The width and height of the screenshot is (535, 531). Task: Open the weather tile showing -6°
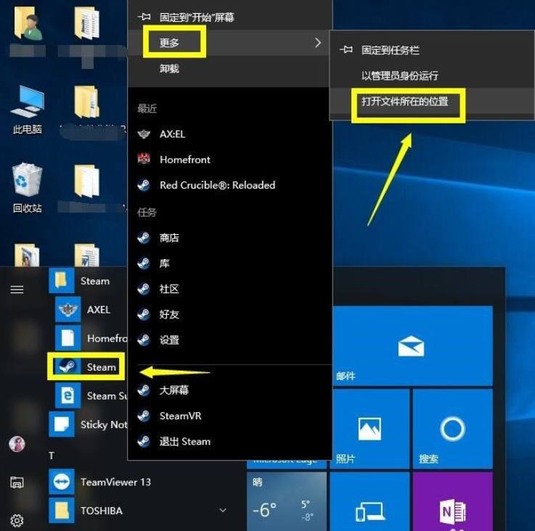pos(286,502)
